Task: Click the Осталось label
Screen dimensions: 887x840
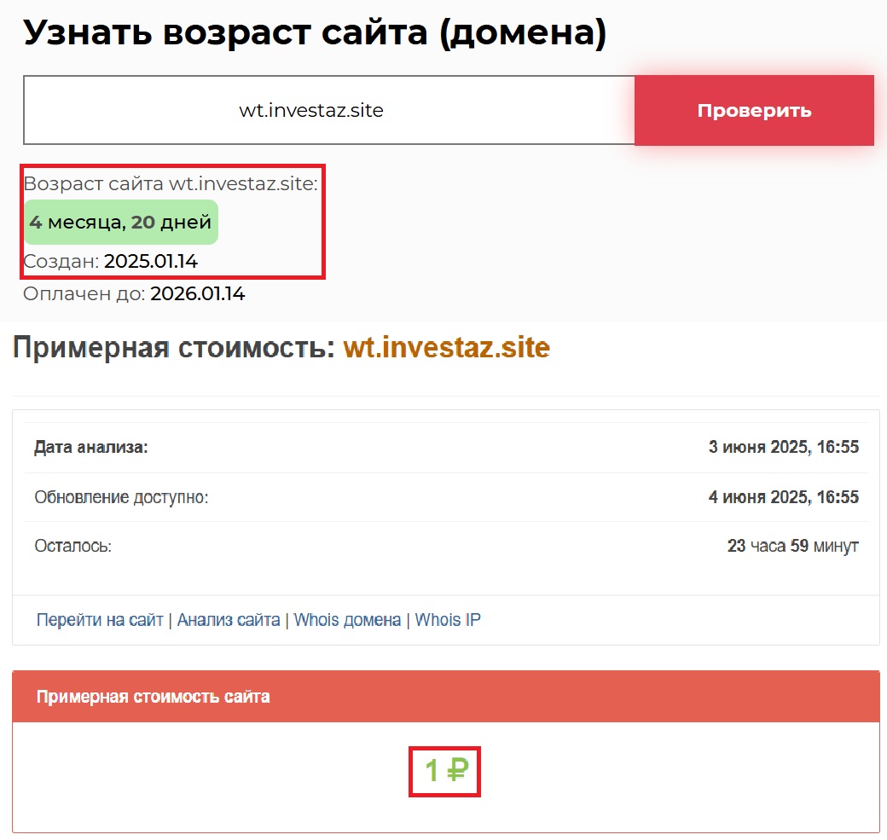Action: (72, 546)
